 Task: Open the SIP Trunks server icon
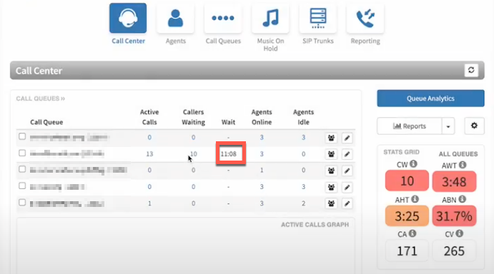point(318,19)
